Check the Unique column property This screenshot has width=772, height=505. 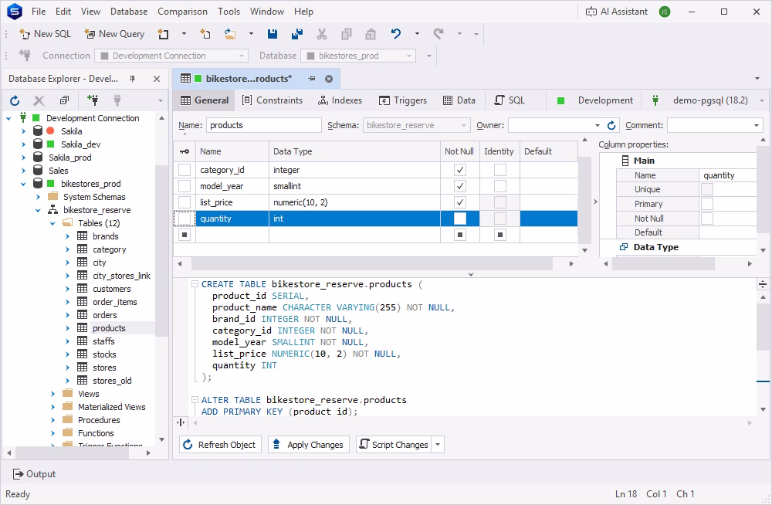tap(707, 189)
